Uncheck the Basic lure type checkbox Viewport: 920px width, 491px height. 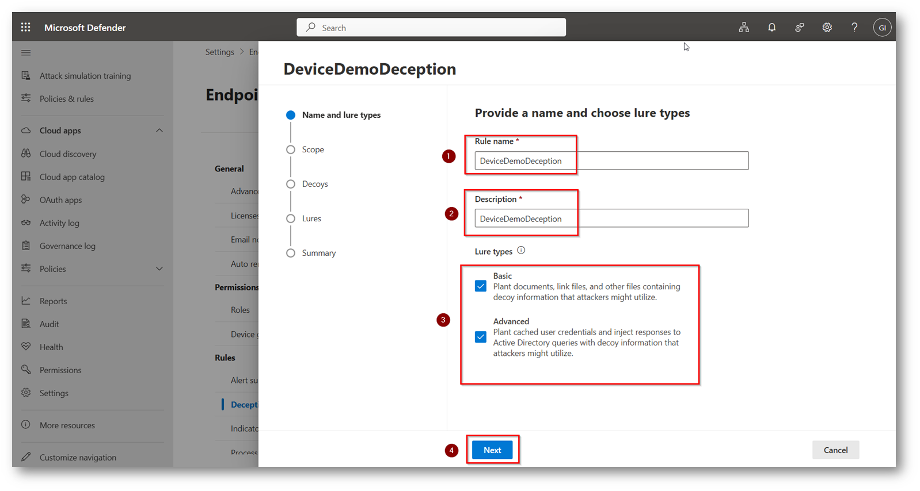(481, 286)
